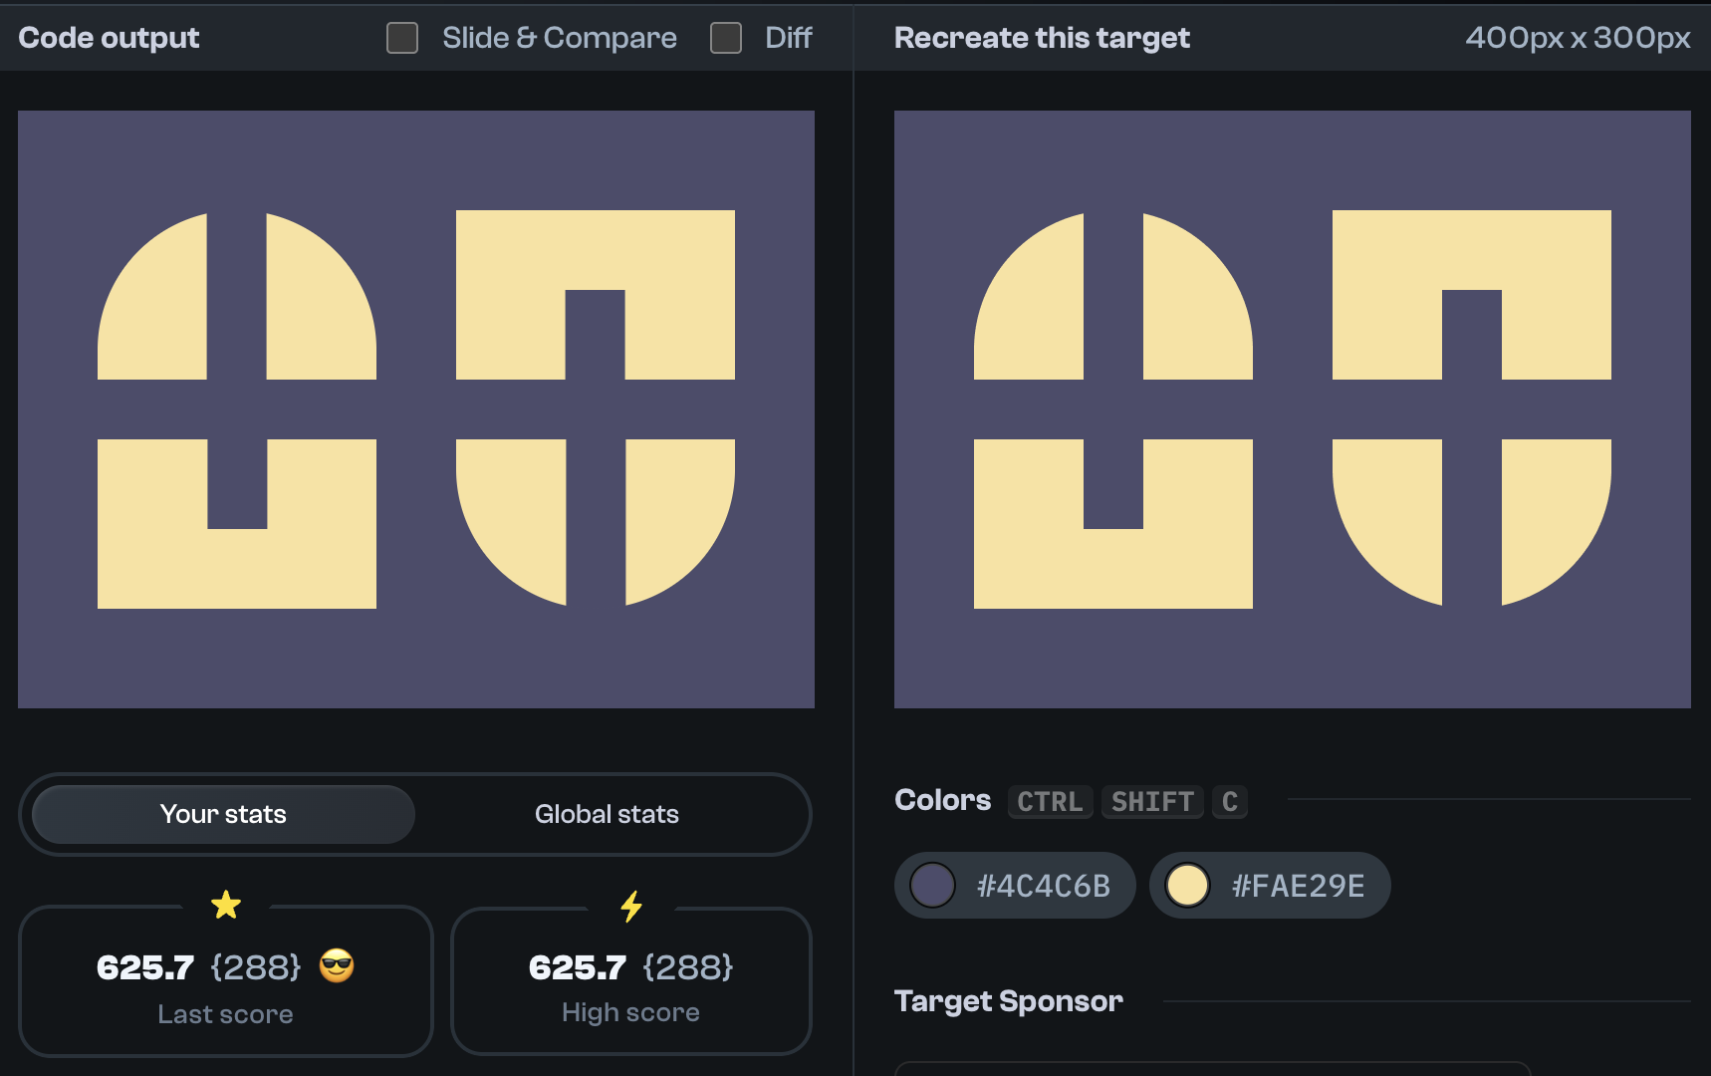Click the High score card
1711x1076 pixels.
pyautogui.click(x=631, y=981)
